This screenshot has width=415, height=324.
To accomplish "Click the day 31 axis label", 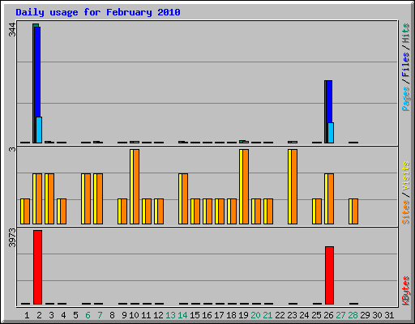I will pos(389,315).
